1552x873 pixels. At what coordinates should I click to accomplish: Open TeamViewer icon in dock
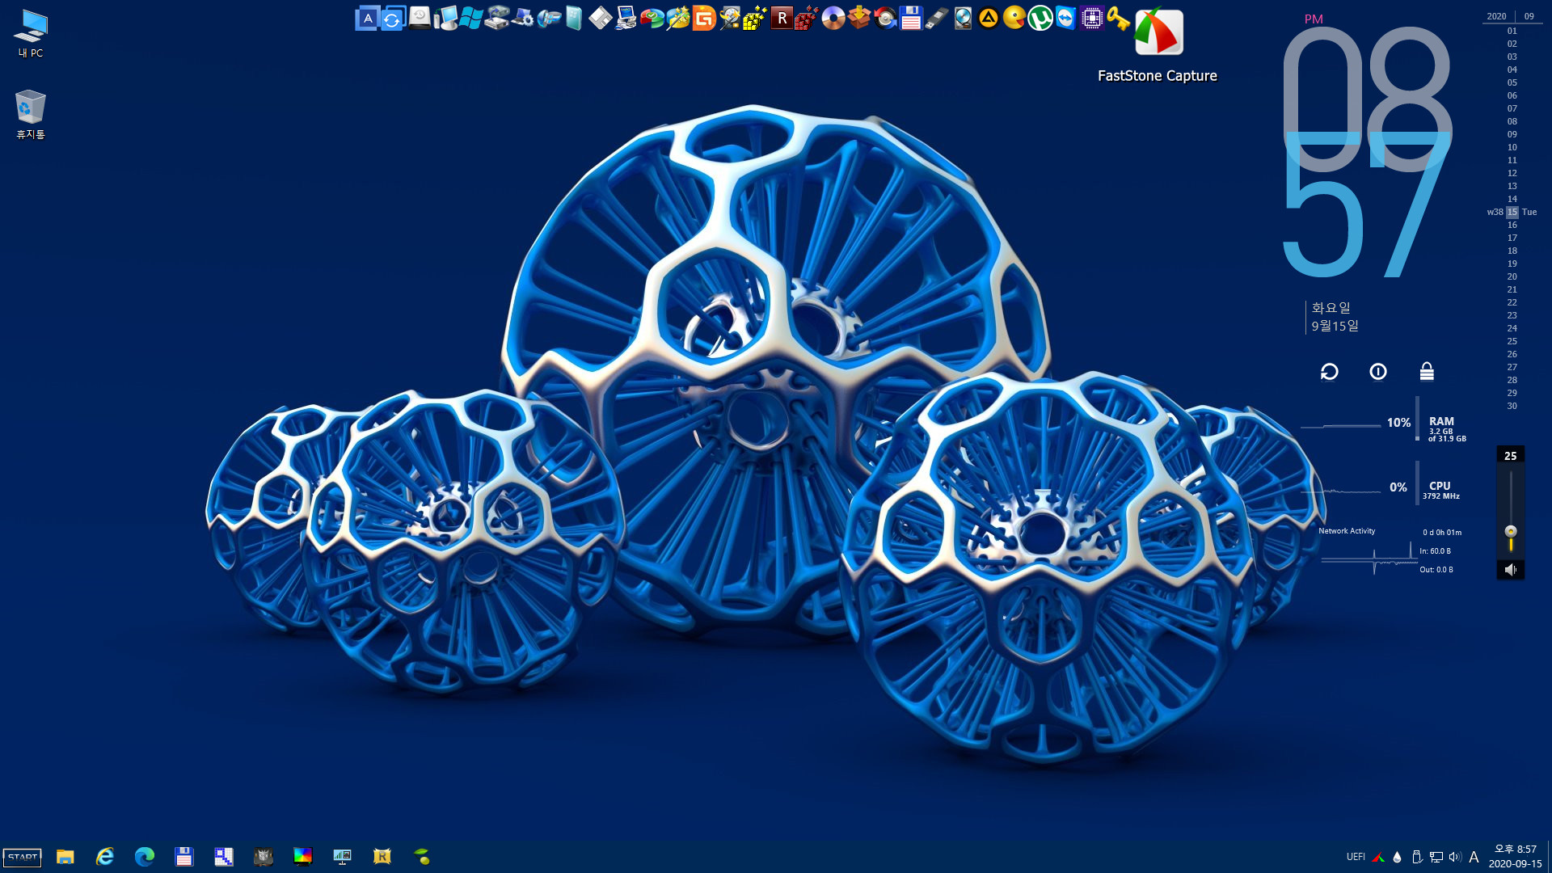tap(1066, 18)
